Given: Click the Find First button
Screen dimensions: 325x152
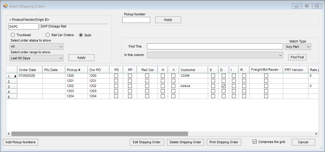Looking at the screenshot, I should [297, 57].
